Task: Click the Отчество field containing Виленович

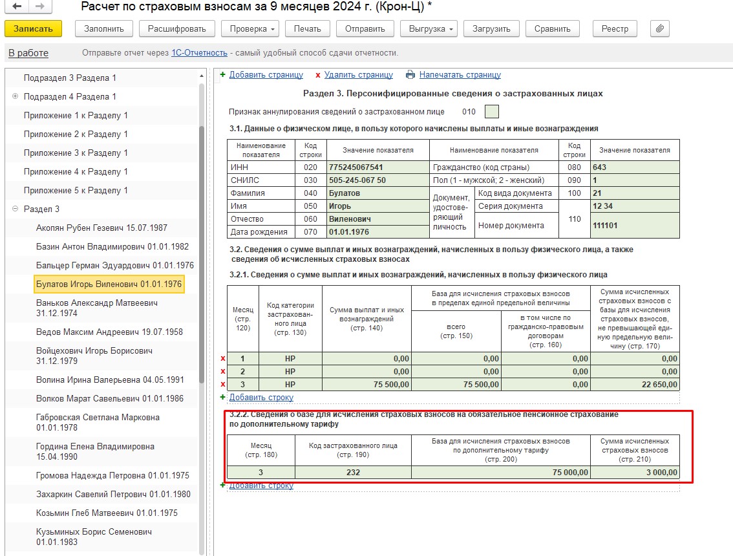Action: (377, 219)
